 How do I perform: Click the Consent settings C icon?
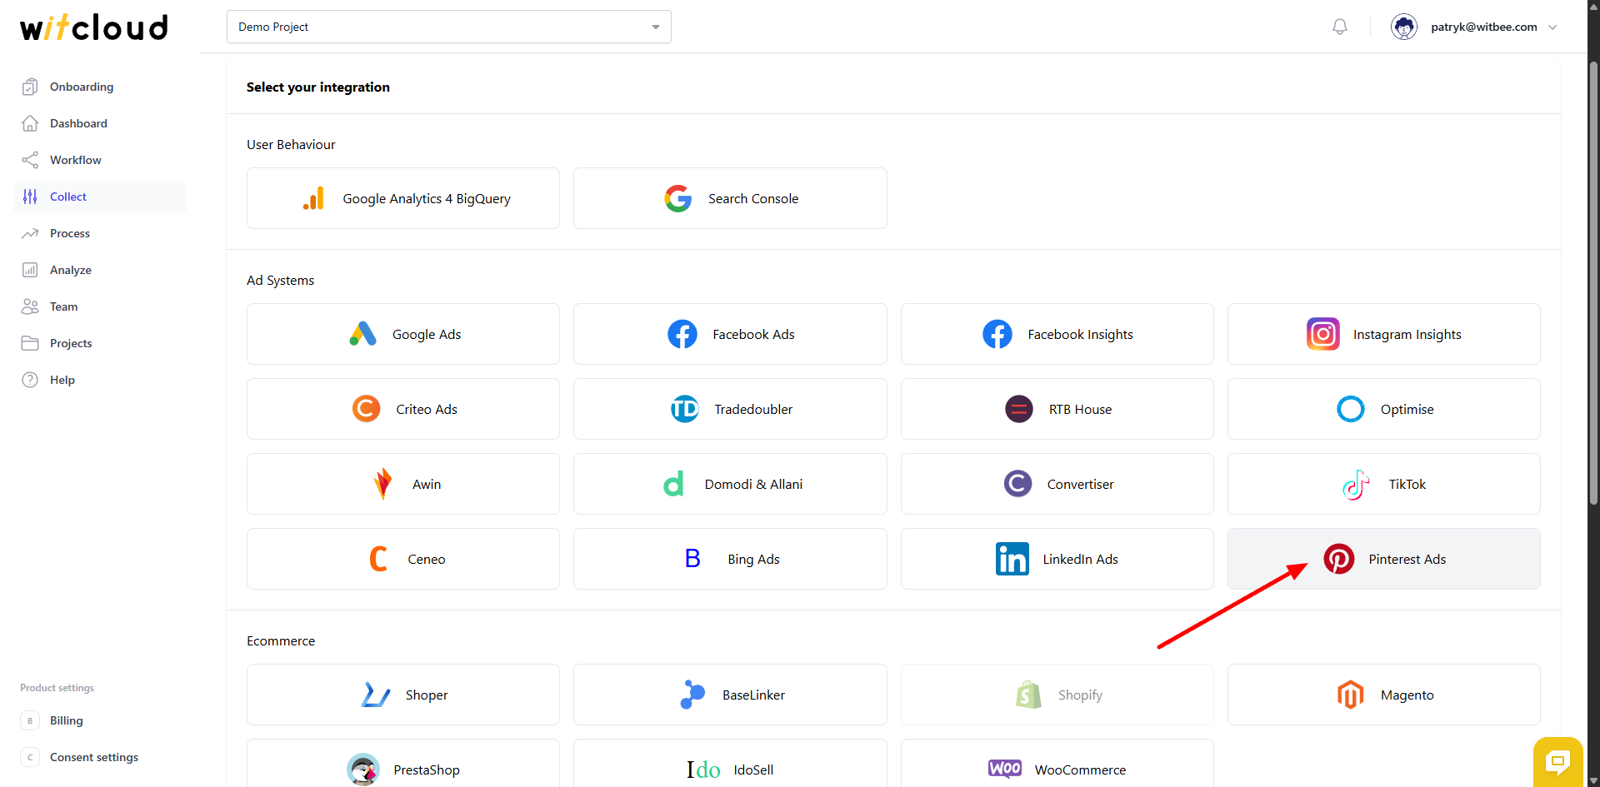tap(30, 757)
